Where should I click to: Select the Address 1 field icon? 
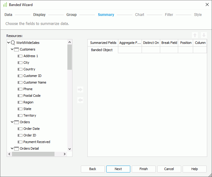(20, 56)
